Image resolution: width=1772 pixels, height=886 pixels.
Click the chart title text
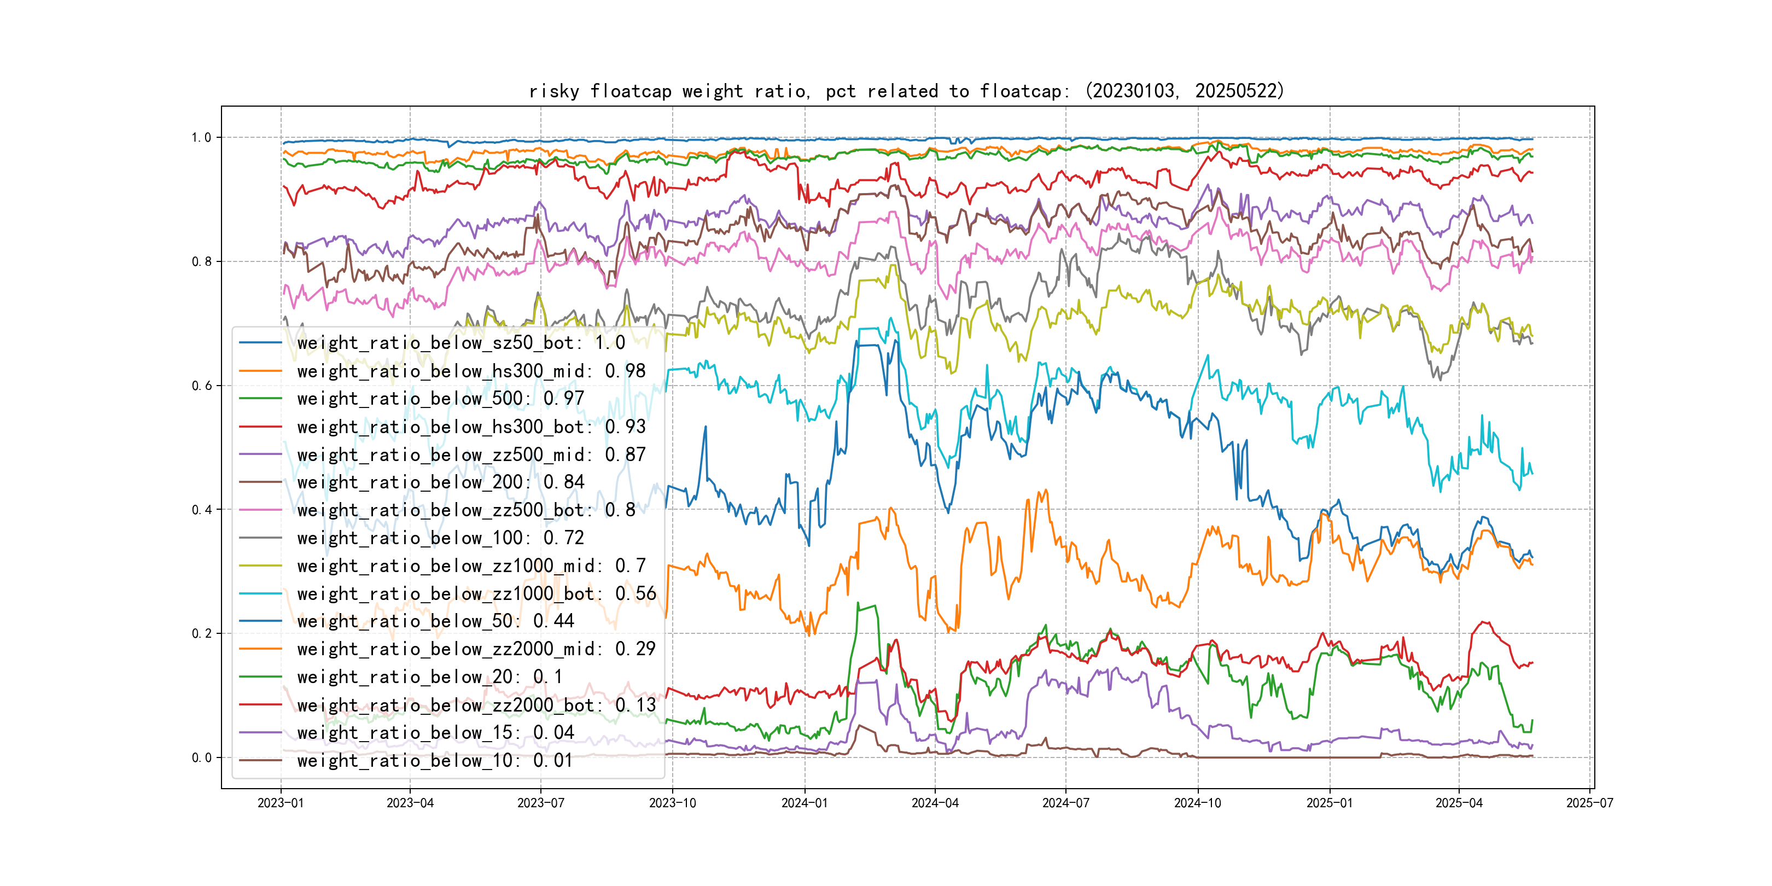[906, 91]
